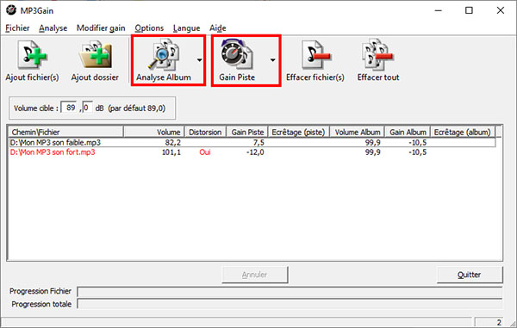Click the Effacer fichier(s) icon
The image size is (517, 328).
[315, 55]
